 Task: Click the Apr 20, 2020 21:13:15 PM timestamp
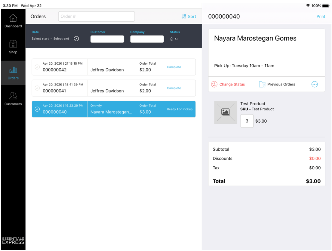click(x=63, y=64)
